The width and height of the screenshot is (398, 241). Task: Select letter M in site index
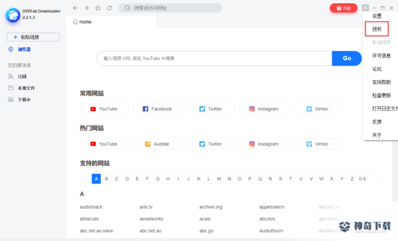point(219,179)
